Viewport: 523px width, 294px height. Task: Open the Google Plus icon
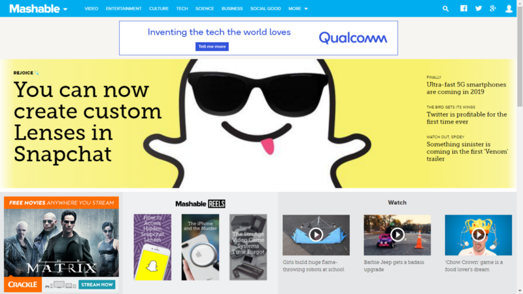493,9
